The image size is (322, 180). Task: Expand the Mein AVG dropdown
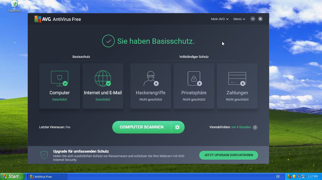pos(219,19)
